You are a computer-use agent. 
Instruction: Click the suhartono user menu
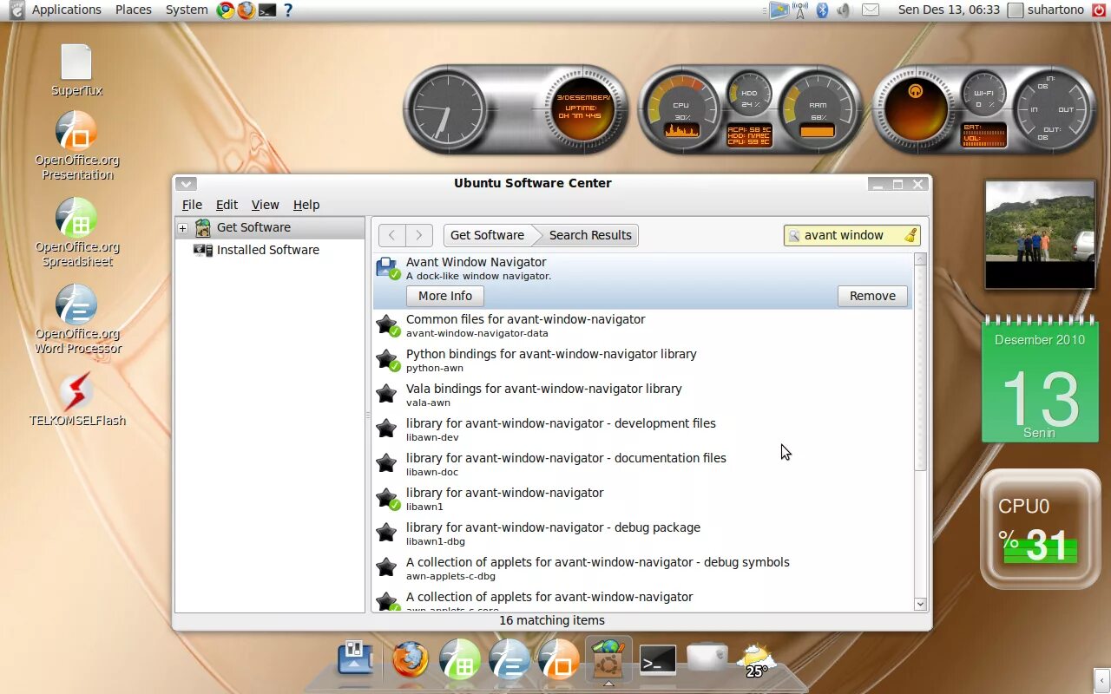coord(1046,10)
